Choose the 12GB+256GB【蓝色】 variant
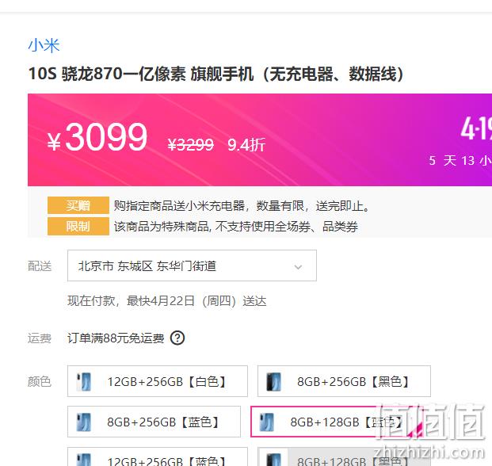This screenshot has height=466, width=492. (158, 457)
